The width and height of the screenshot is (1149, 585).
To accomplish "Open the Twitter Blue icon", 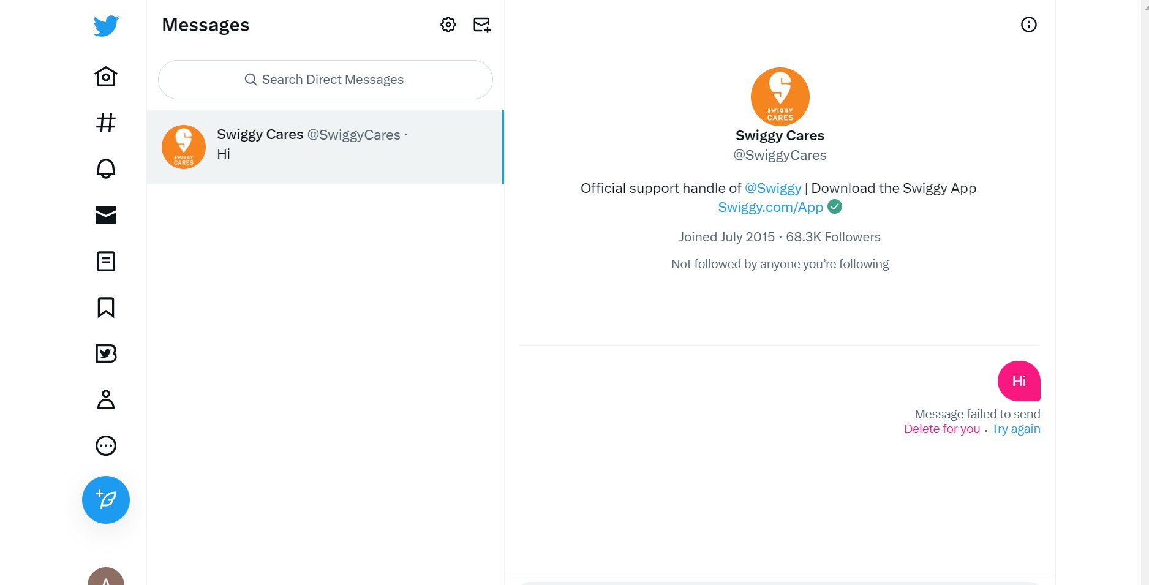I will pyautogui.click(x=105, y=353).
